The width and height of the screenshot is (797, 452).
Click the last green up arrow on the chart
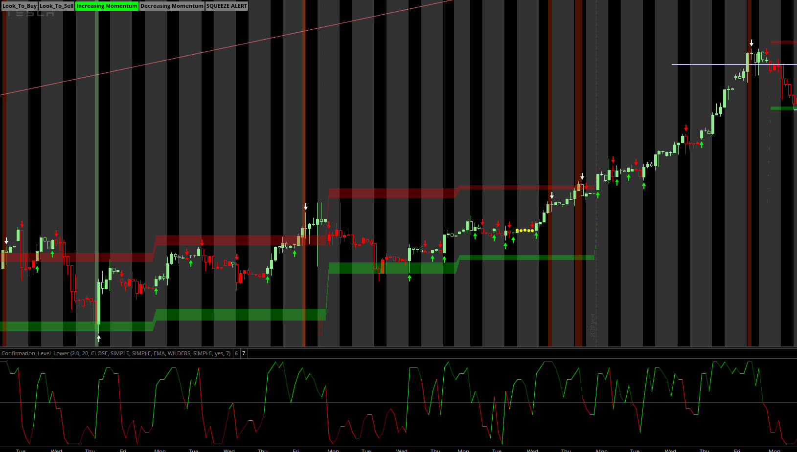[x=702, y=145]
